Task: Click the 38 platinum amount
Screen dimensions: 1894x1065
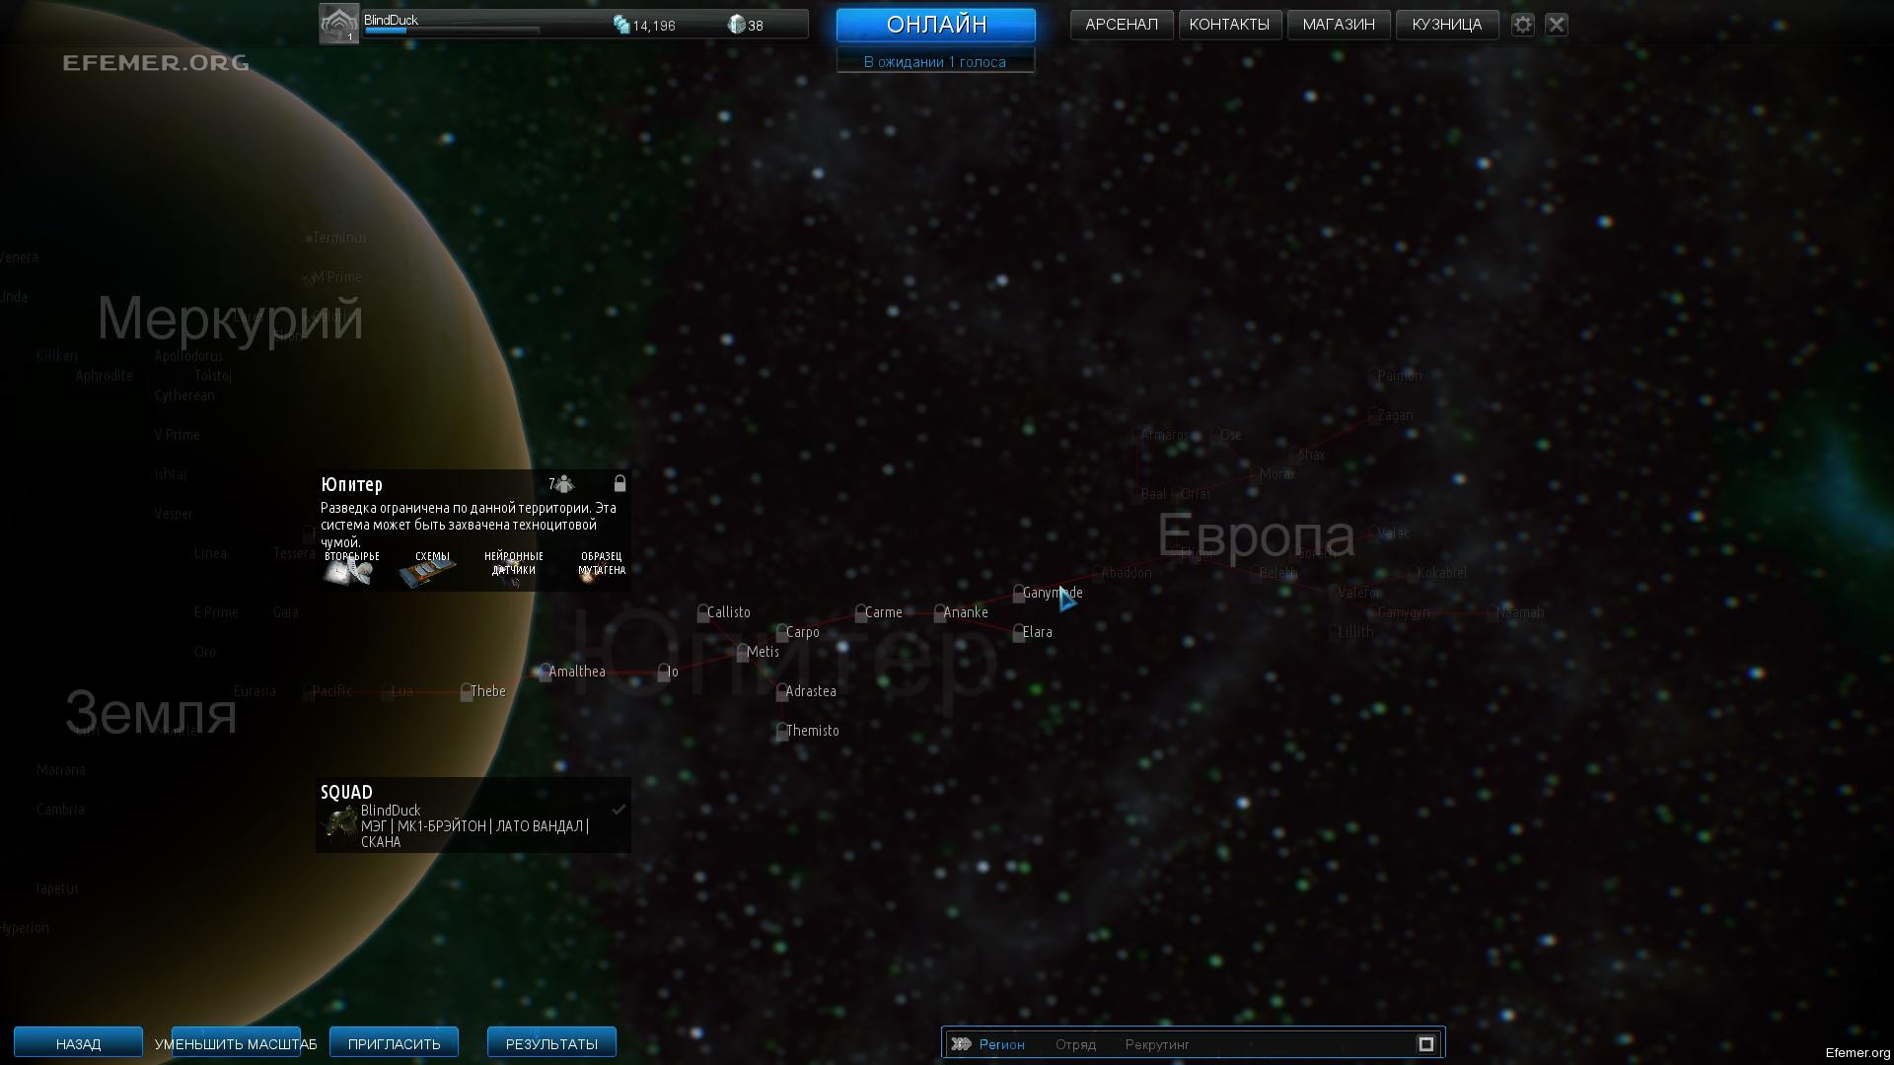Action: 756,26
